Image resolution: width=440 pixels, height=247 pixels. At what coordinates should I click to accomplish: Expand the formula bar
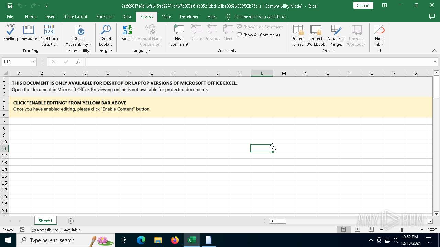tap(435, 62)
